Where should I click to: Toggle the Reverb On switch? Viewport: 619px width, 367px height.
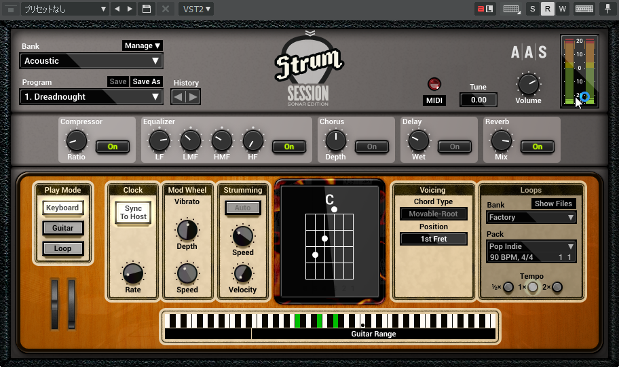coord(538,147)
